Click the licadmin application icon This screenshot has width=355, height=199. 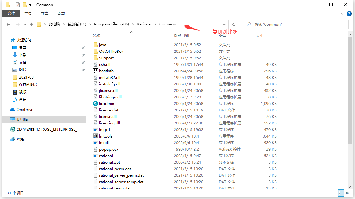point(95,104)
